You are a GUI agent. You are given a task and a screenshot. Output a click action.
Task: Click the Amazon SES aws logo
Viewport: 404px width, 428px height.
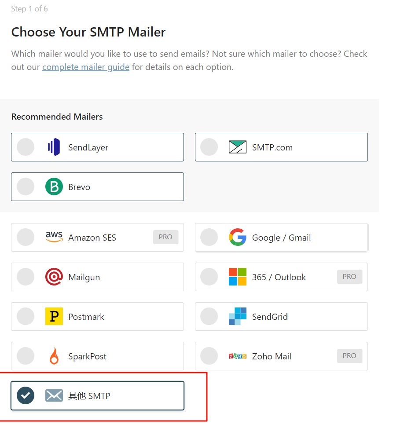point(54,238)
